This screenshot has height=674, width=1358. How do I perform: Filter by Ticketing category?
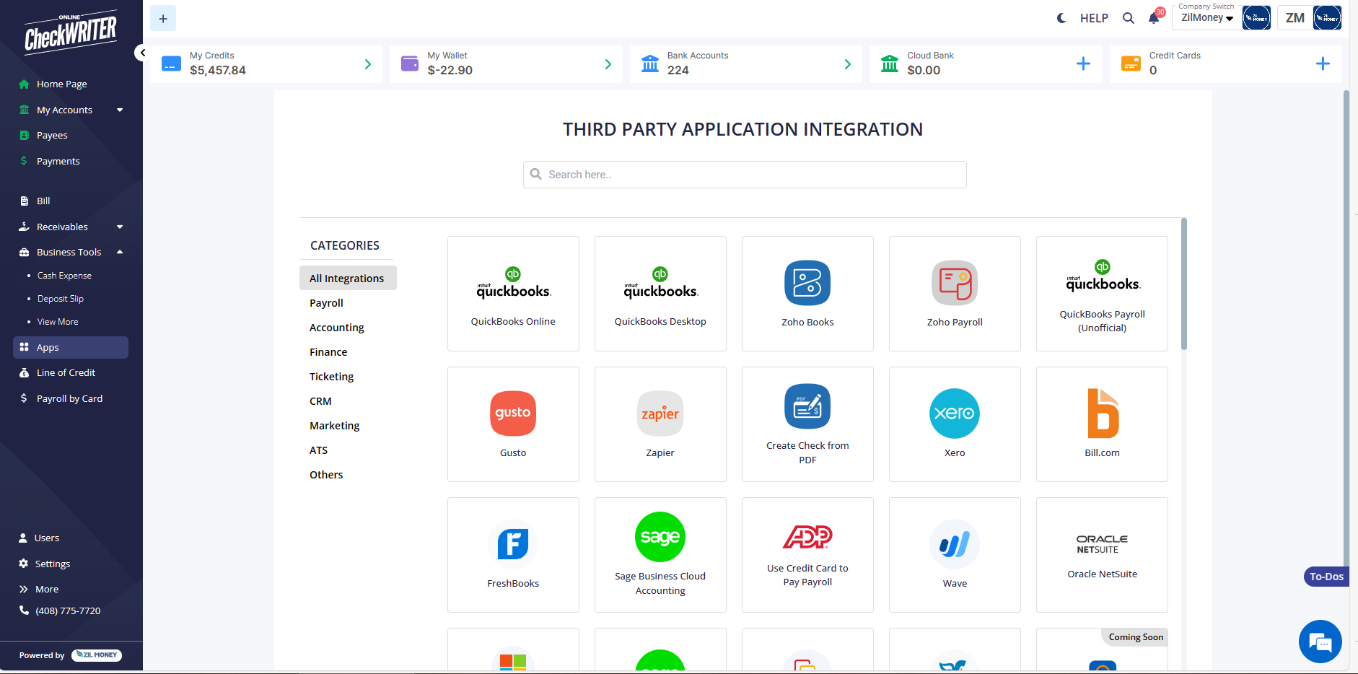pos(331,377)
